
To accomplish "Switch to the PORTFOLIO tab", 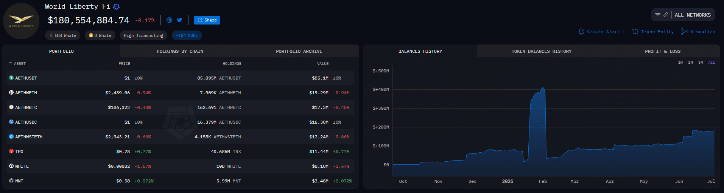I will pos(61,51).
